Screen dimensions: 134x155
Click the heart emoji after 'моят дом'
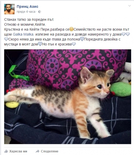pyautogui.click(x=40, y=44)
